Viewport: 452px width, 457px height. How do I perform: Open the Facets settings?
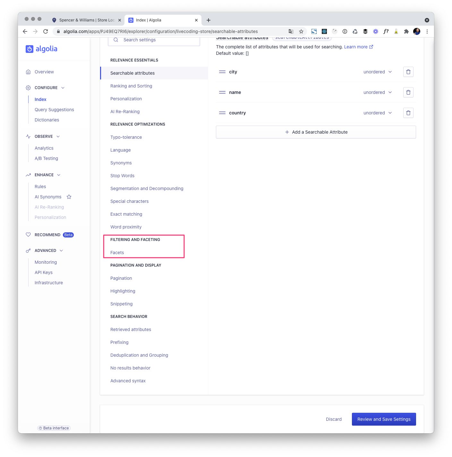click(117, 253)
